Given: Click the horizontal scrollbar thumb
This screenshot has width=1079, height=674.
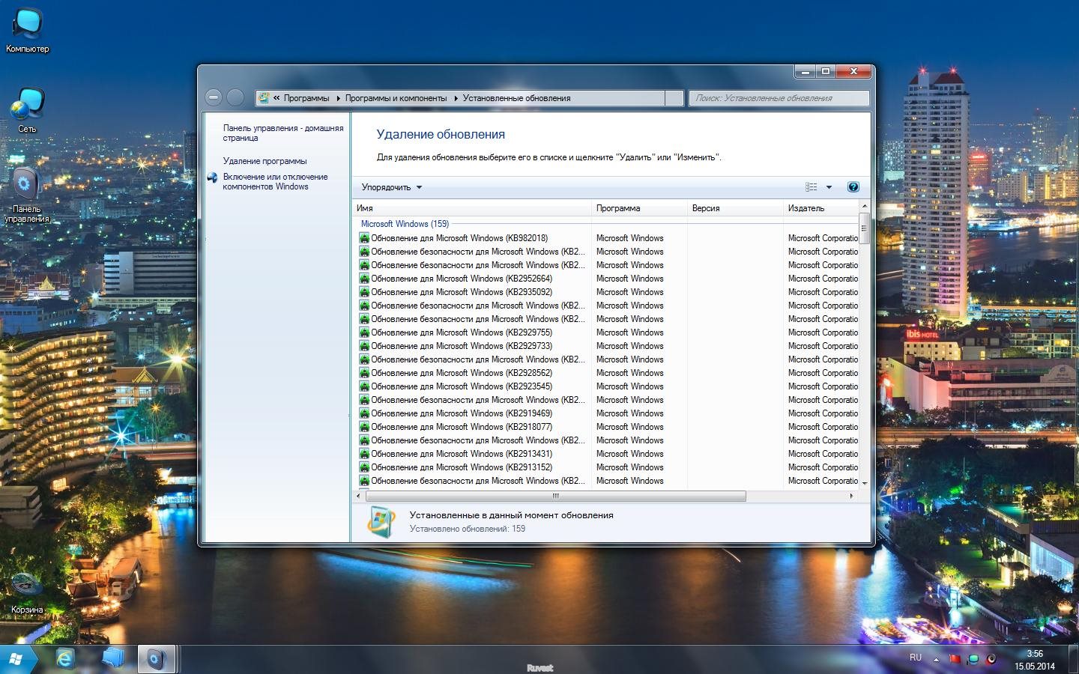Looking at the screenshot, I should (555, 496).
